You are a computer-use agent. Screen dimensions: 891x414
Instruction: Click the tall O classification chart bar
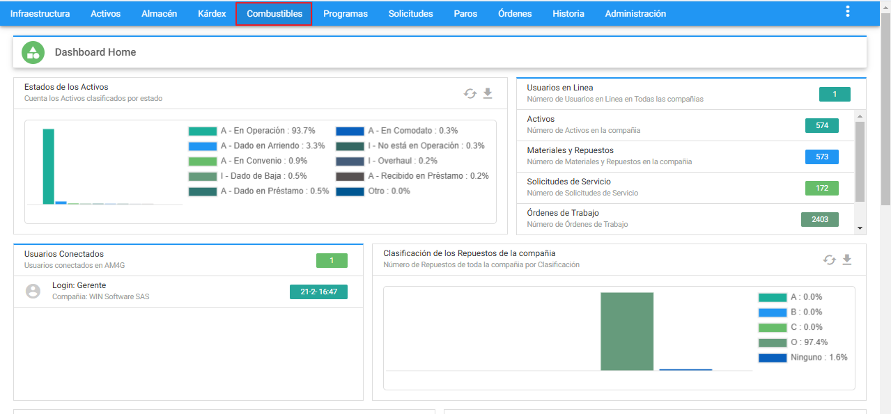(x=627, y=331)
